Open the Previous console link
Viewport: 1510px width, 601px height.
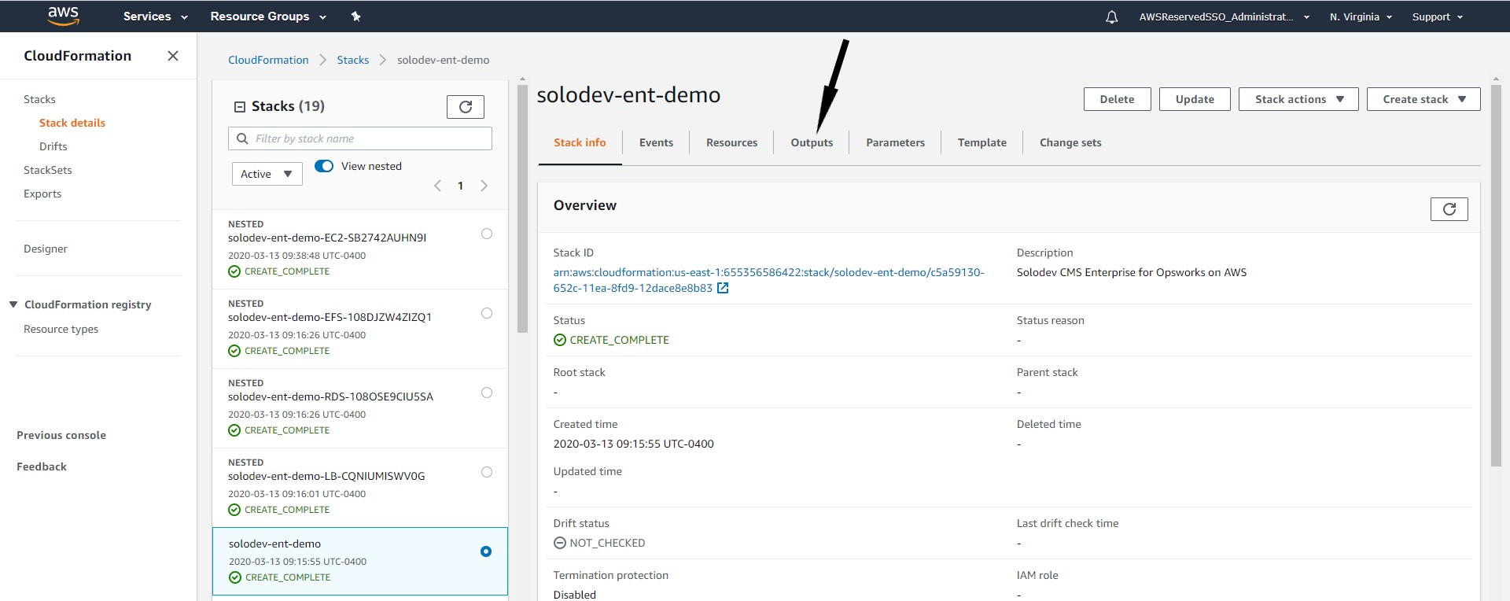(x=61, y=435)
